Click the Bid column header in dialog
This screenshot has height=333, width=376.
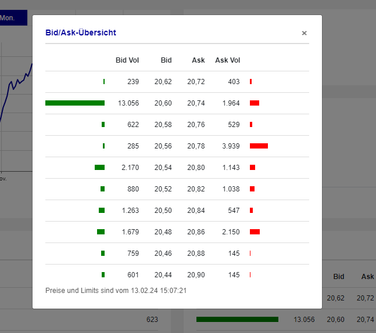coord(166,60)
